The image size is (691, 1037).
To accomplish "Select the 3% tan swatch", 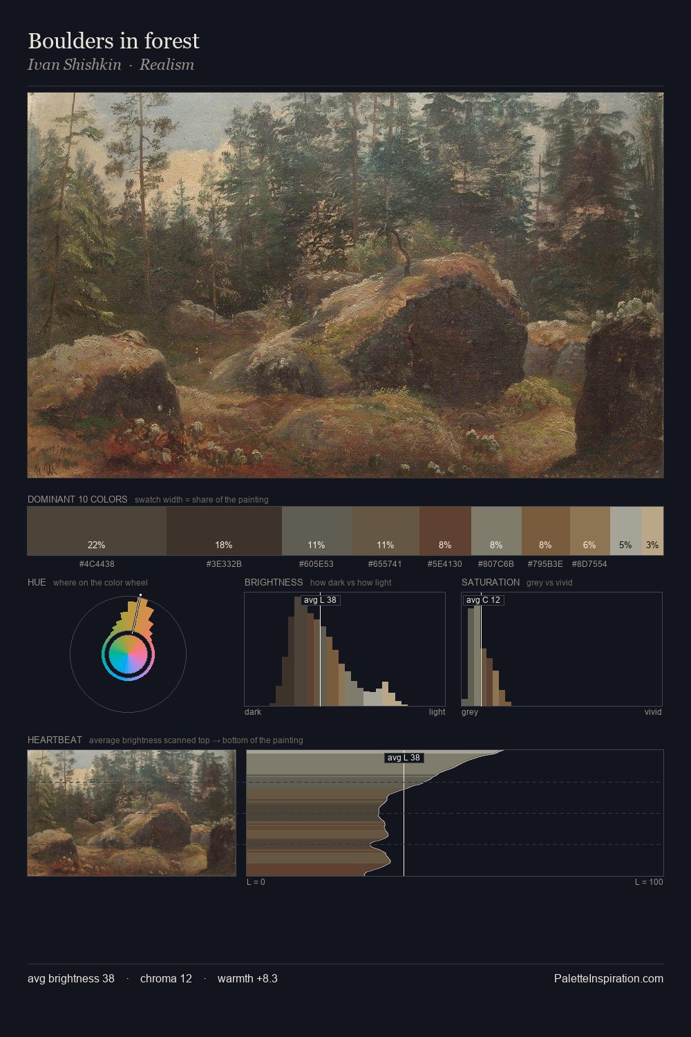I will point(652,531).
